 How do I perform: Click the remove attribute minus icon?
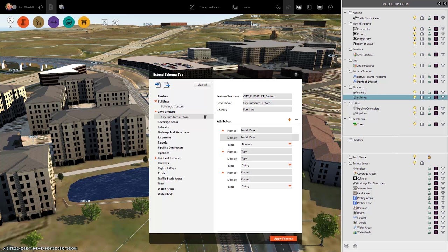[296, 120]
